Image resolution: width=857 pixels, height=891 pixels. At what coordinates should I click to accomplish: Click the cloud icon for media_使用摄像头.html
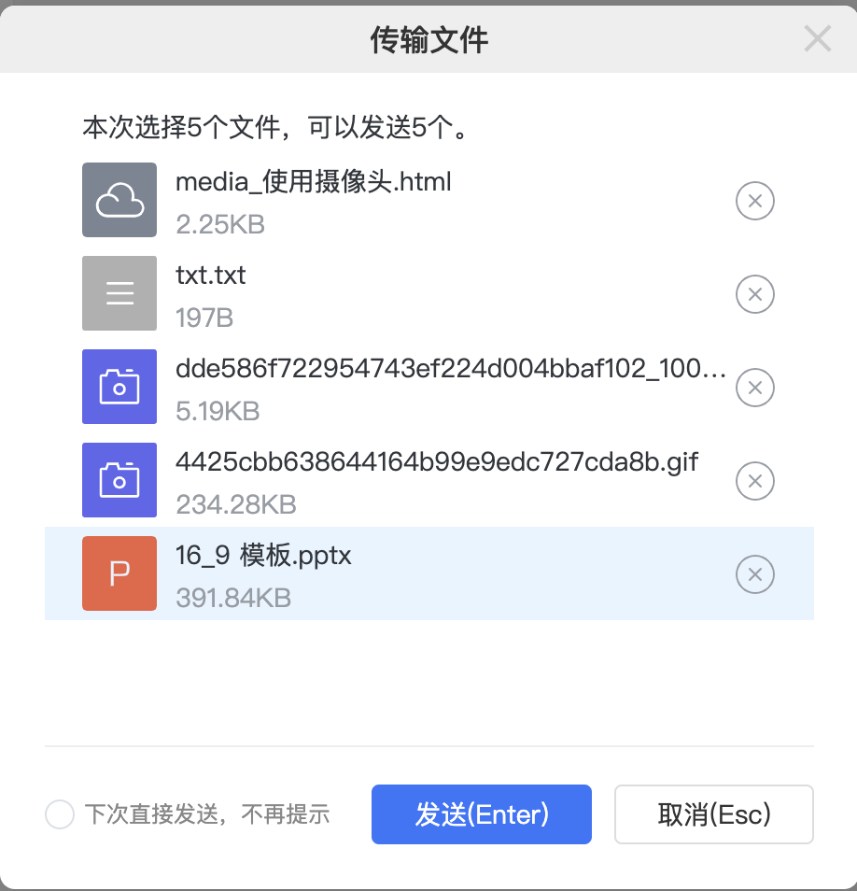119,200
